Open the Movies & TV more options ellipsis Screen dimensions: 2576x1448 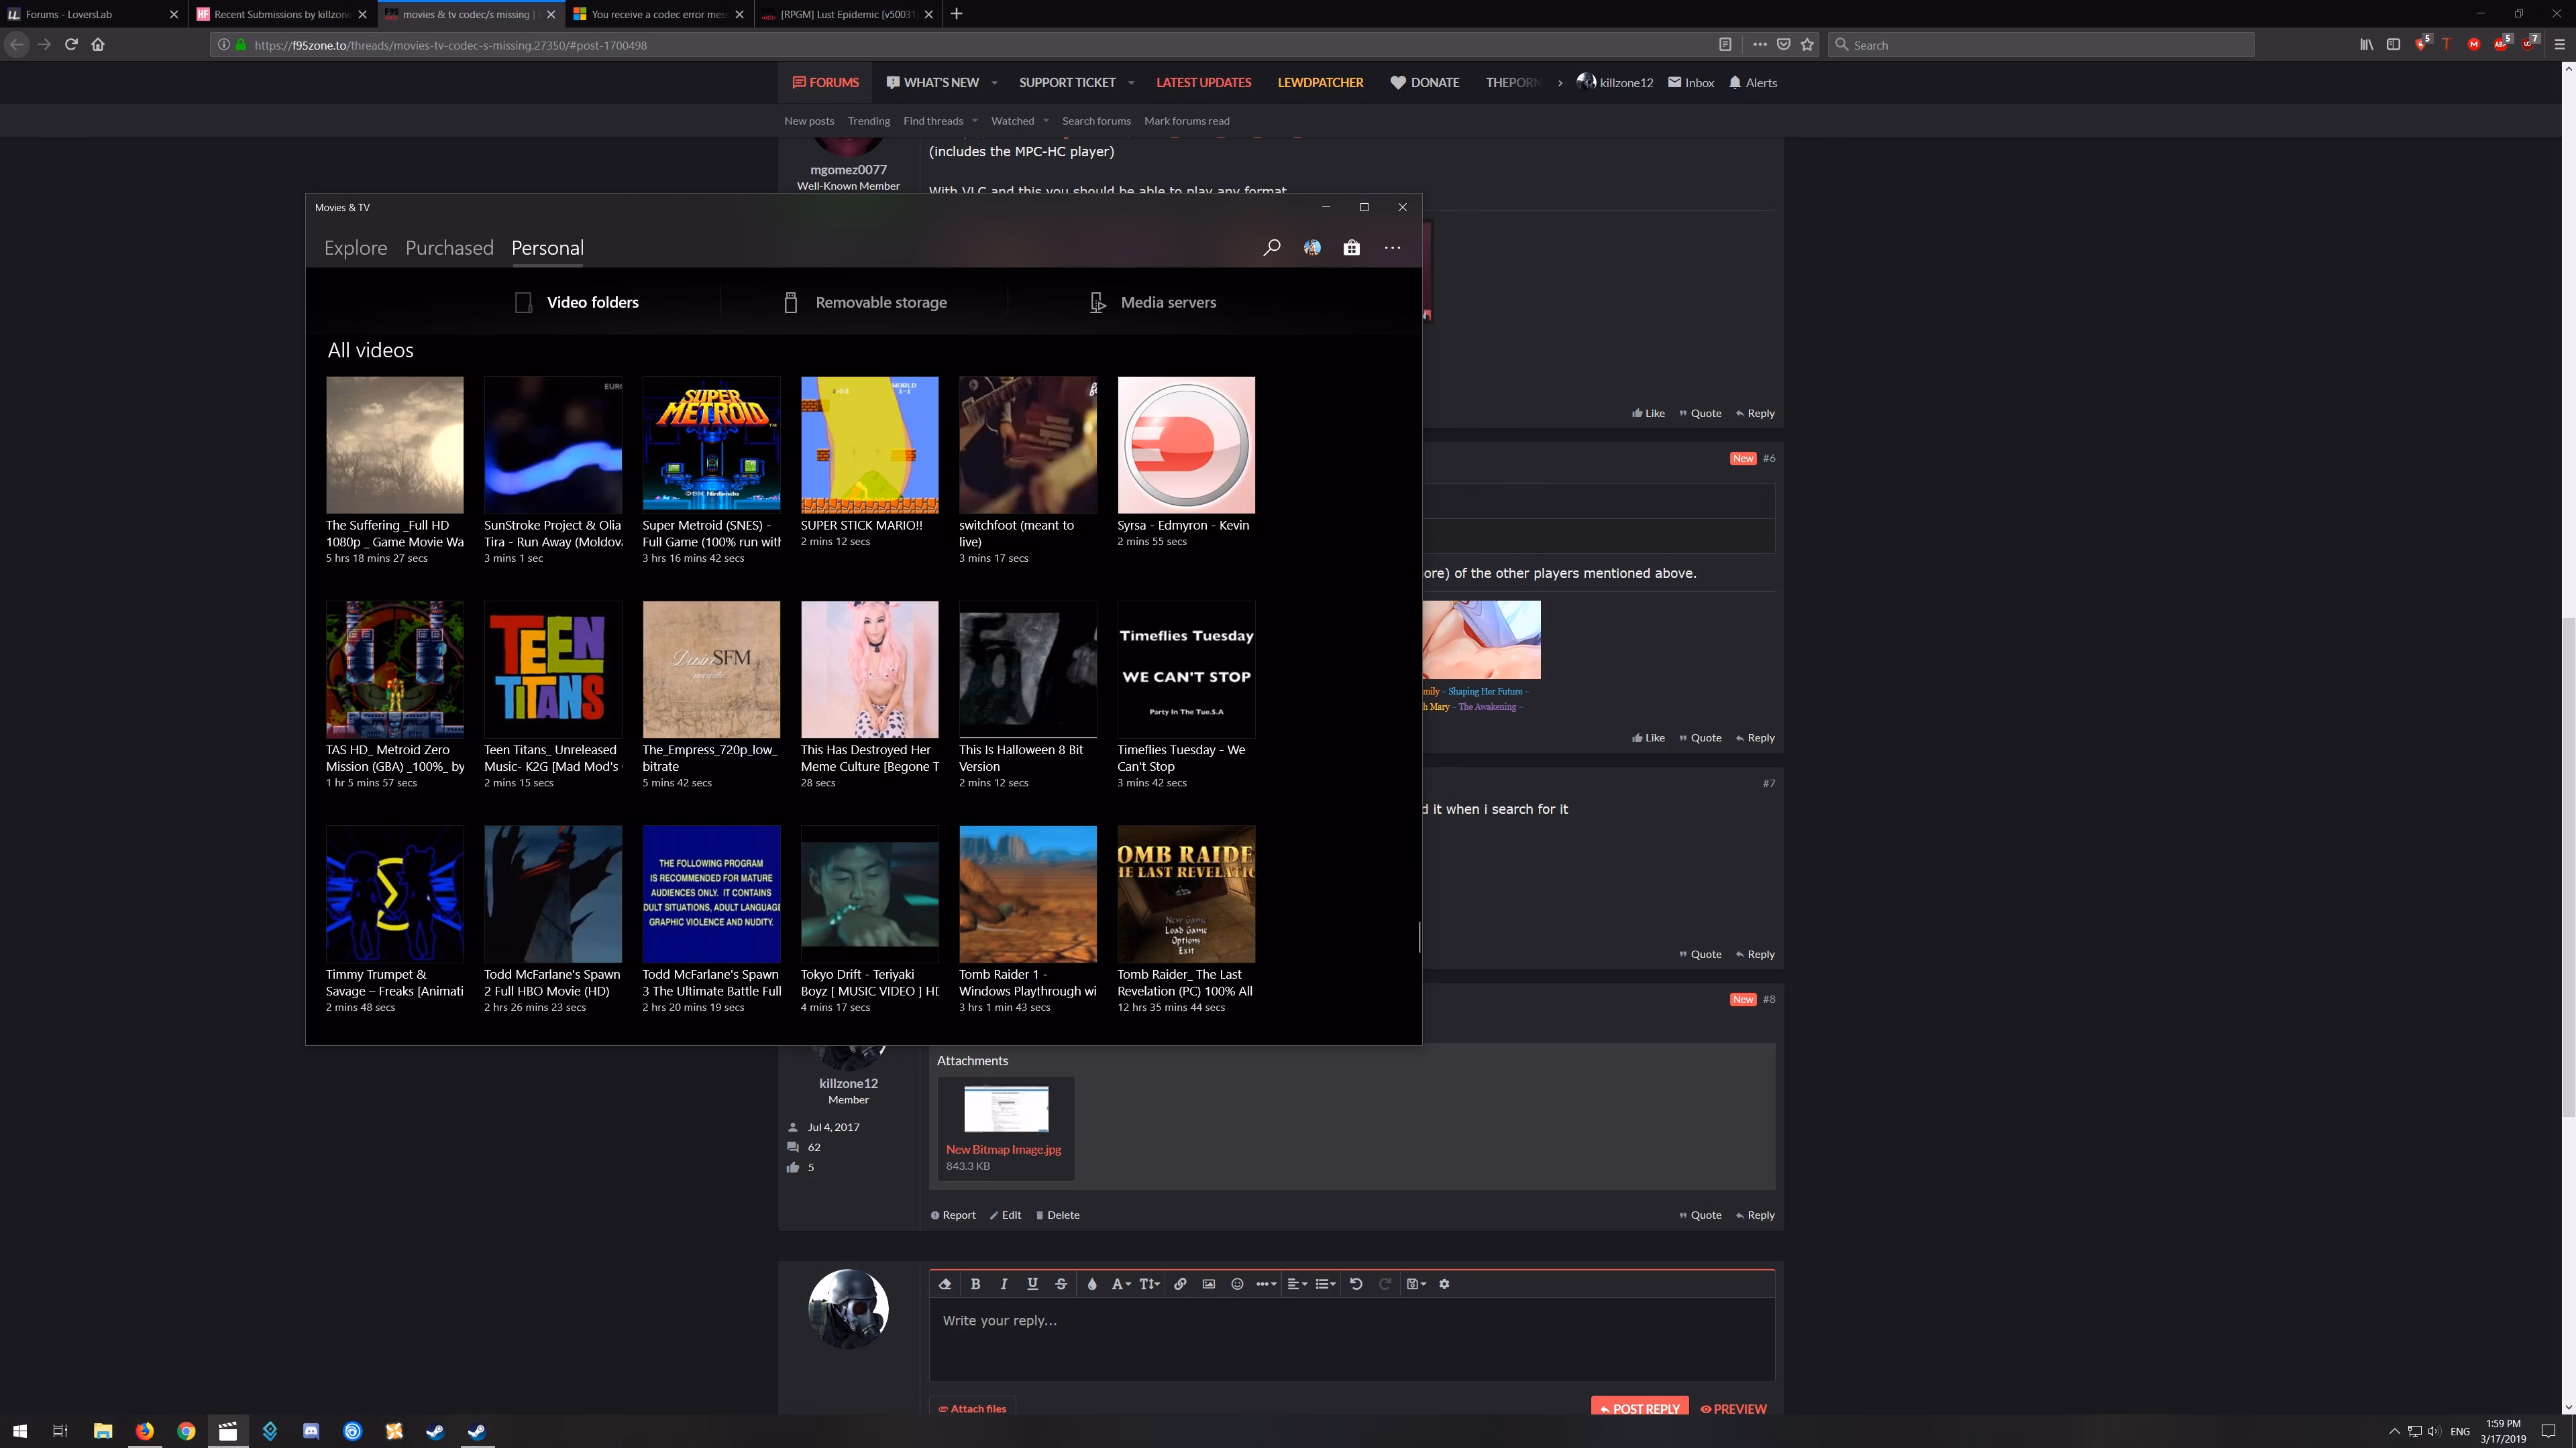coord(1392,248)
